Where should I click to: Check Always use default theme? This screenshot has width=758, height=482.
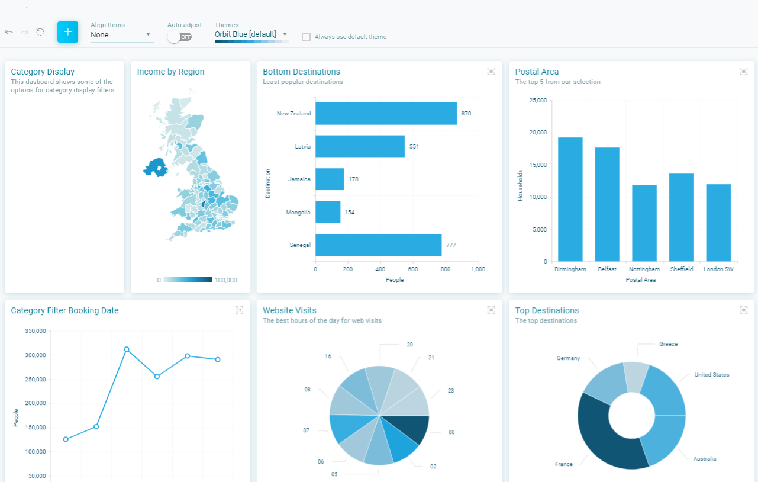(306, 37)
